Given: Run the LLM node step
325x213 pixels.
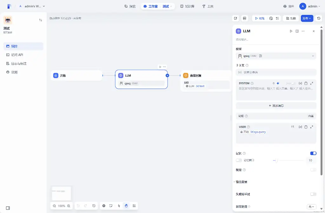Looking at the screenshot, I should coord(291,31).
